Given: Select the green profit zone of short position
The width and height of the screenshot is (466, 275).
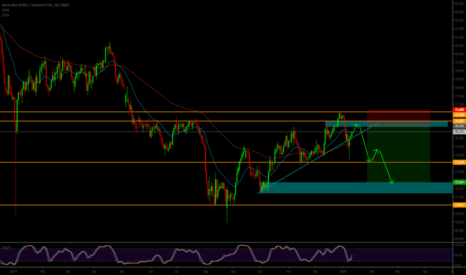Looking at the screenshot, I should 398,154.
